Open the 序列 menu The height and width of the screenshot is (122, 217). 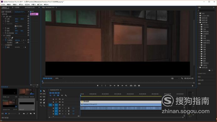pyautogui.click(x=21, y=5)
